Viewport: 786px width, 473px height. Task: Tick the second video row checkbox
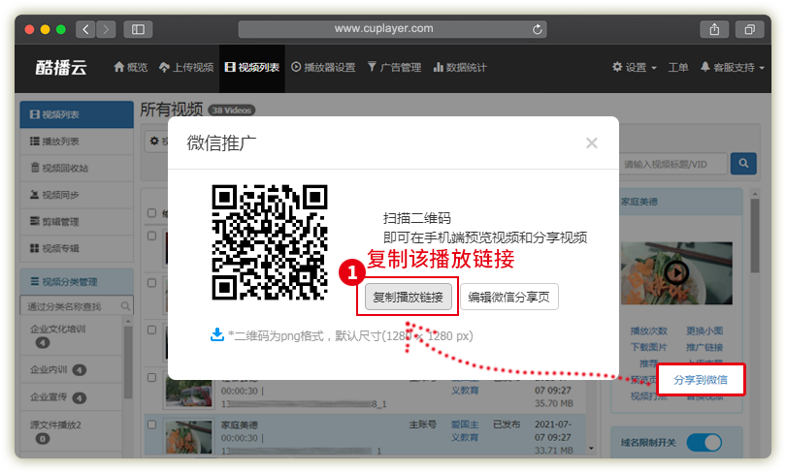click(152, 283)
